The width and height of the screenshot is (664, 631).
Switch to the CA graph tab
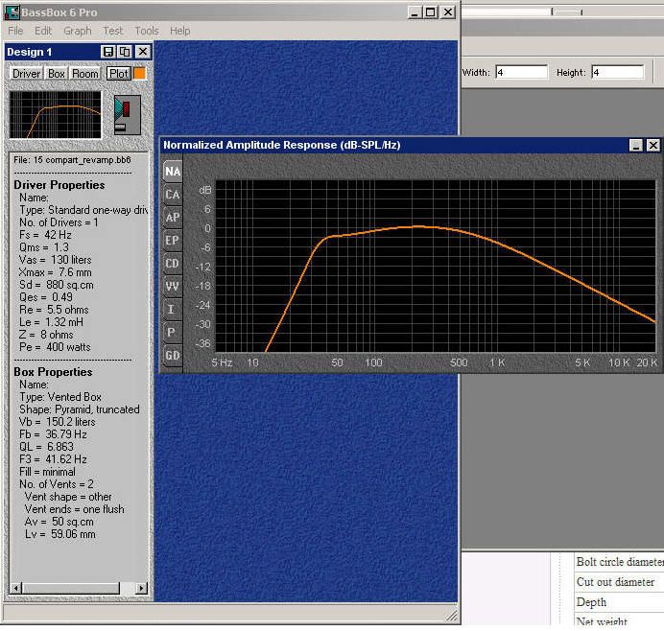point(172,195)
